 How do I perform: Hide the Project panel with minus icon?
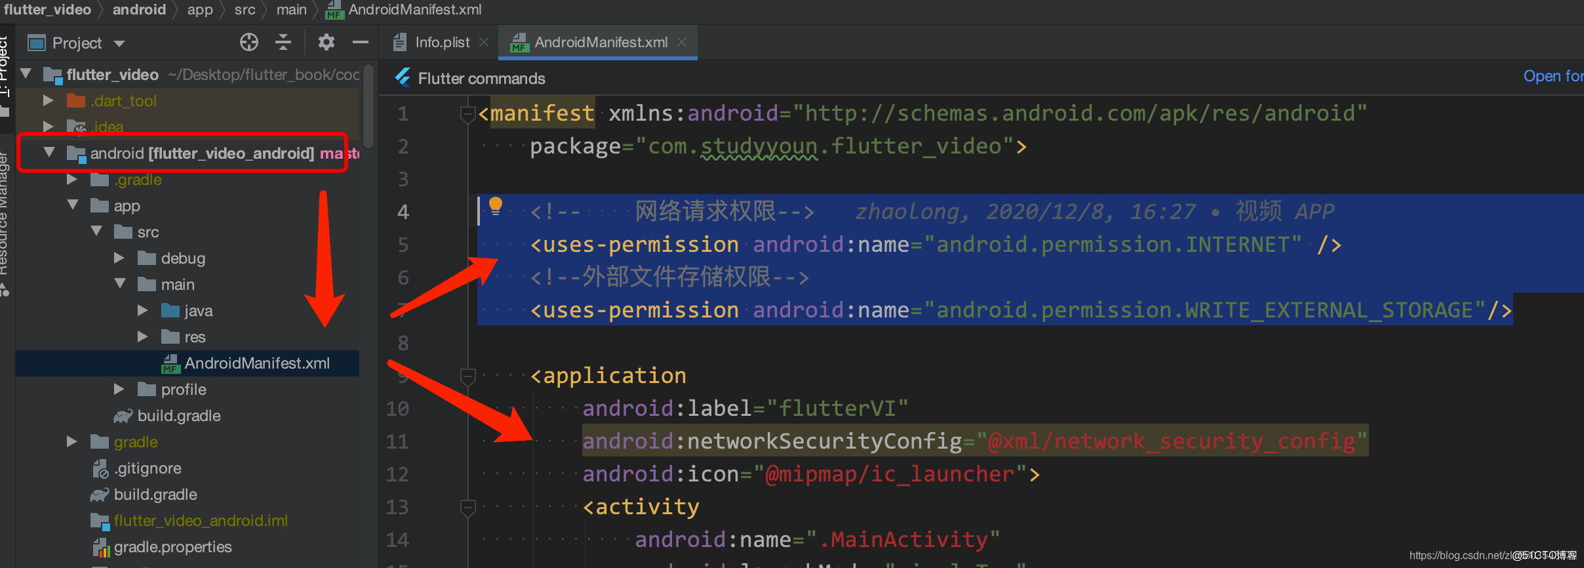point(361,43)
